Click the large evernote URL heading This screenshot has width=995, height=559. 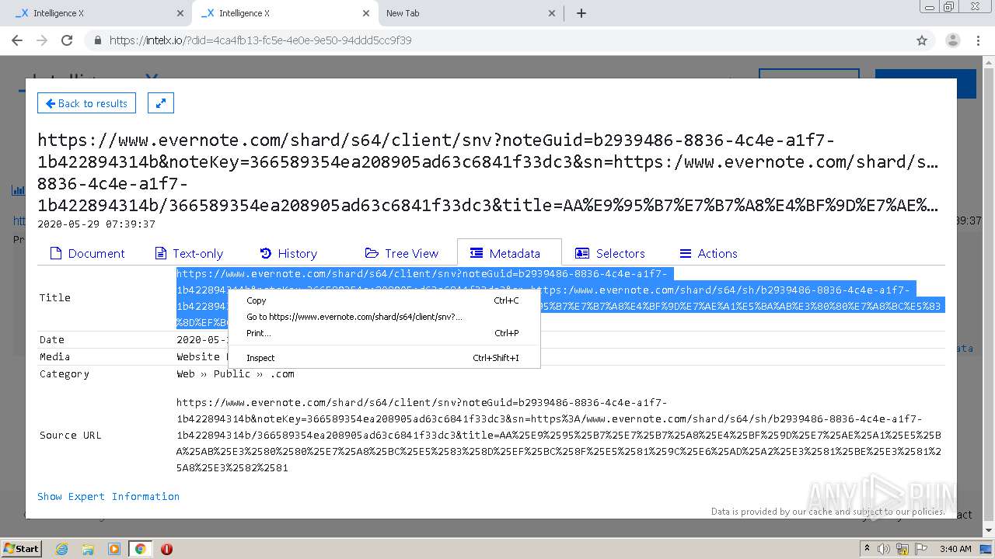tap(488, 172)
